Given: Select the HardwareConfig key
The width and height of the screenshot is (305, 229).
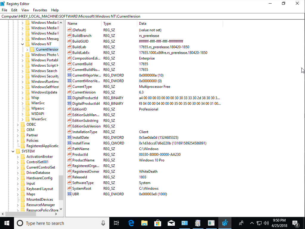Looking at the screenshot, I should tap(39, 178).
